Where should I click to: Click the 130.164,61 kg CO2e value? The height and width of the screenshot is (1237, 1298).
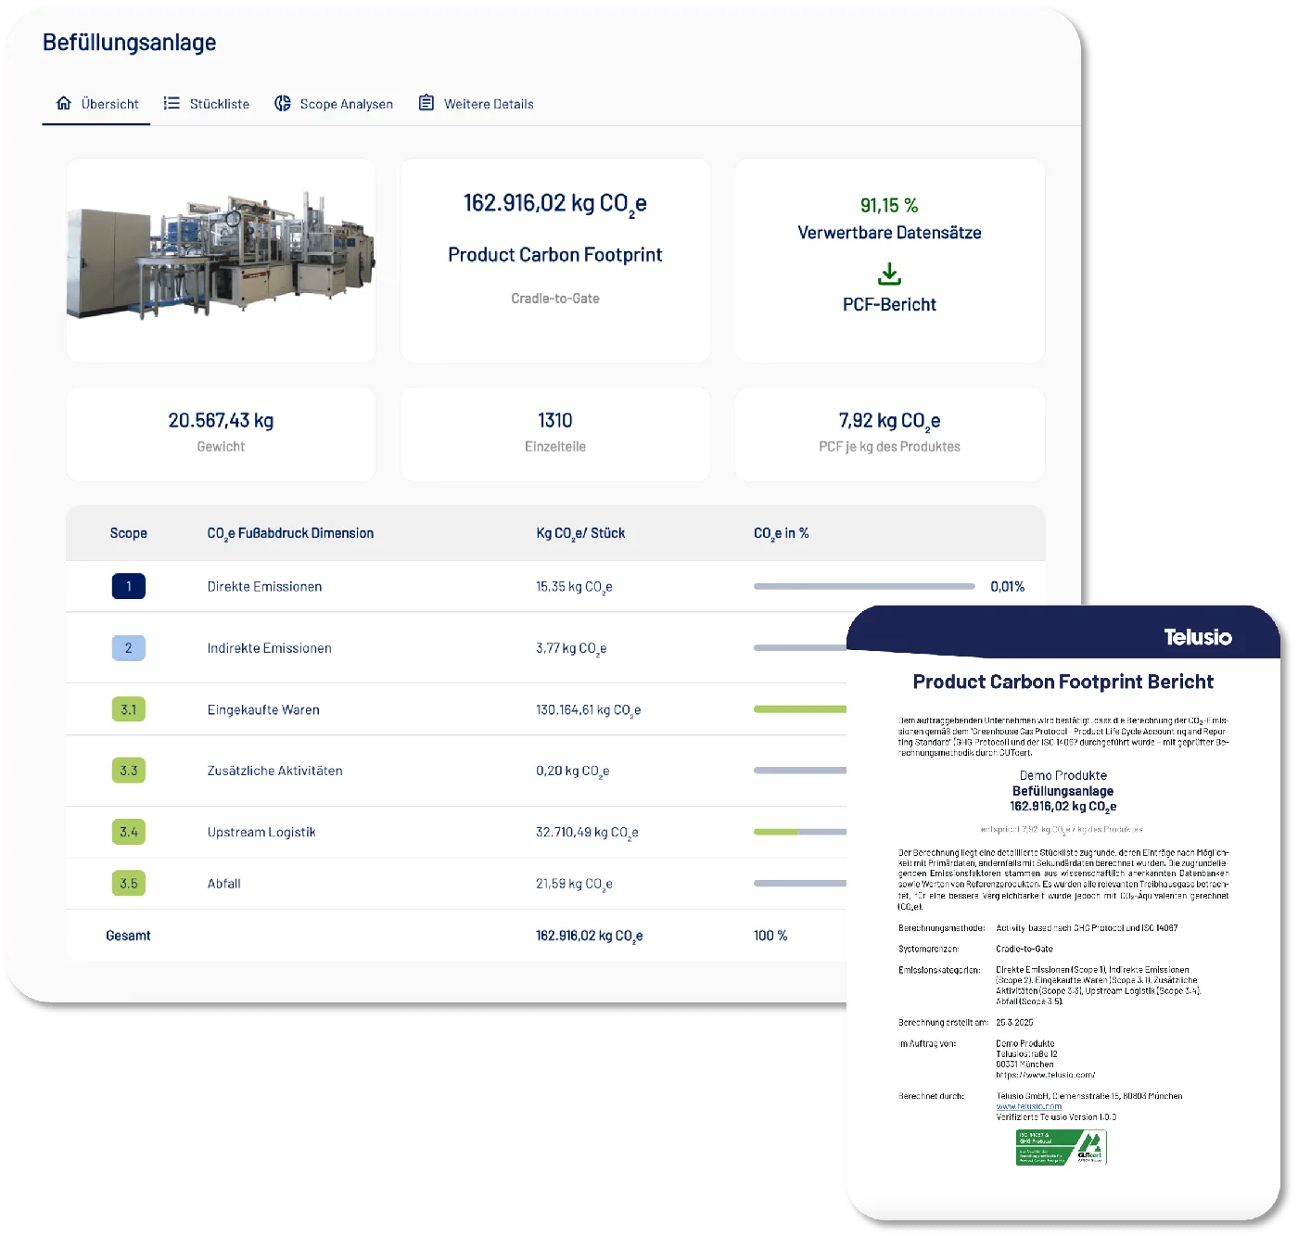588,710
